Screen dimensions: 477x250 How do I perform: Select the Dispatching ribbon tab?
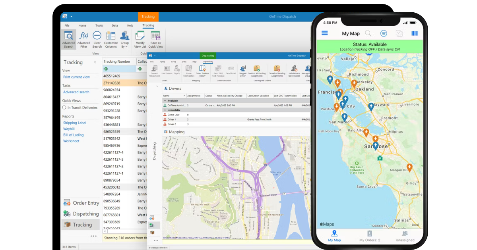(208, 62)
